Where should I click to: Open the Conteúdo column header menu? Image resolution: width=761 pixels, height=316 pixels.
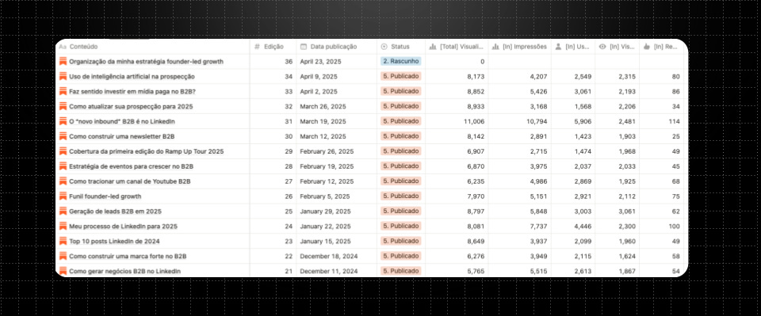pyautogui.click(x=153, y=47)
